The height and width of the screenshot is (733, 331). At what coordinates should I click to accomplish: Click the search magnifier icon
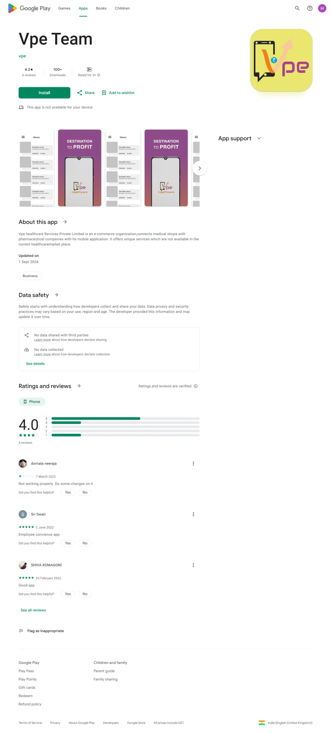tap(297, 8)
